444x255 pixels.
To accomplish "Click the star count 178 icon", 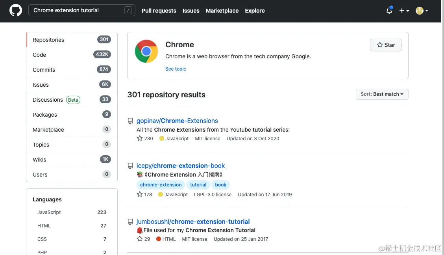I will [140, 194].
